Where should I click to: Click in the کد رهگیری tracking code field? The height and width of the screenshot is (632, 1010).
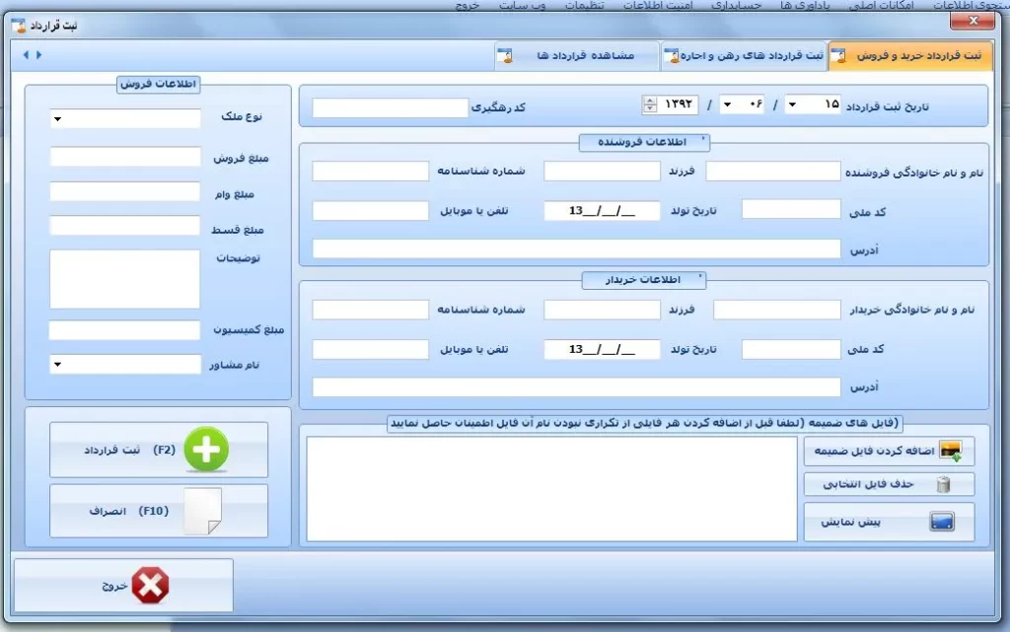click(390, 107)
